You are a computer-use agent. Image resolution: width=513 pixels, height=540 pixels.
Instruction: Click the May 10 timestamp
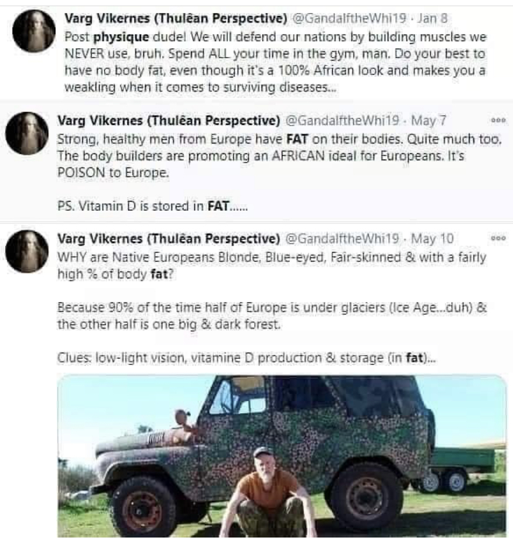(432, 238)
